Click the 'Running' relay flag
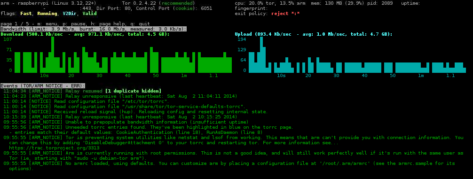The image size is (473, 179). pyautogui.click(x=47, y=14)
